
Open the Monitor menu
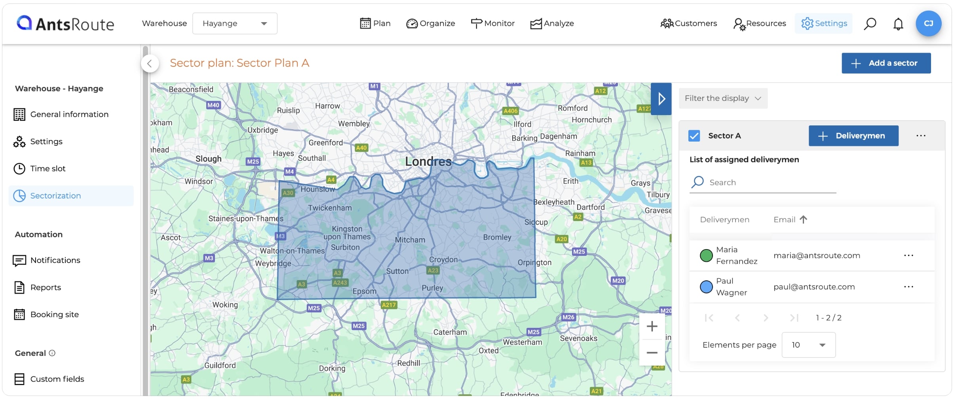coord(493,23)
